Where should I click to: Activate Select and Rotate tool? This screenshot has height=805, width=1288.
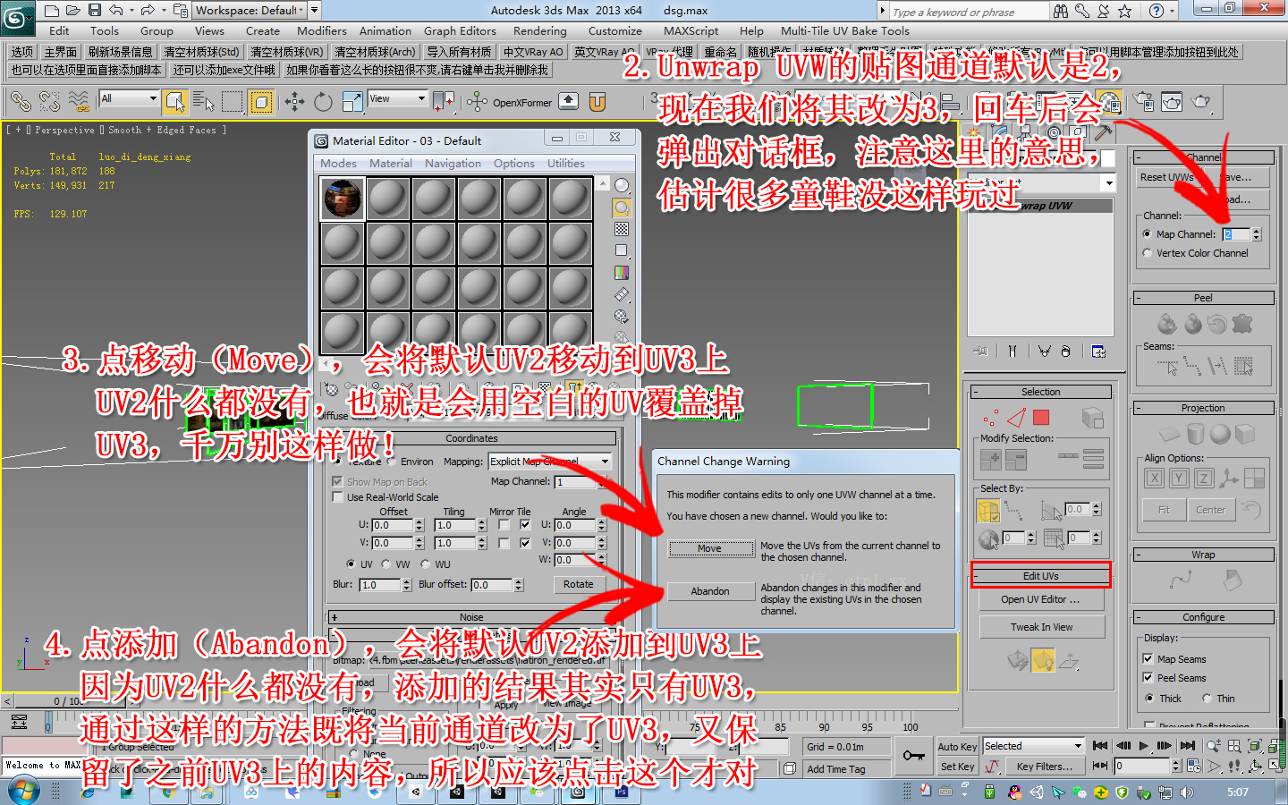coord(323,102)
